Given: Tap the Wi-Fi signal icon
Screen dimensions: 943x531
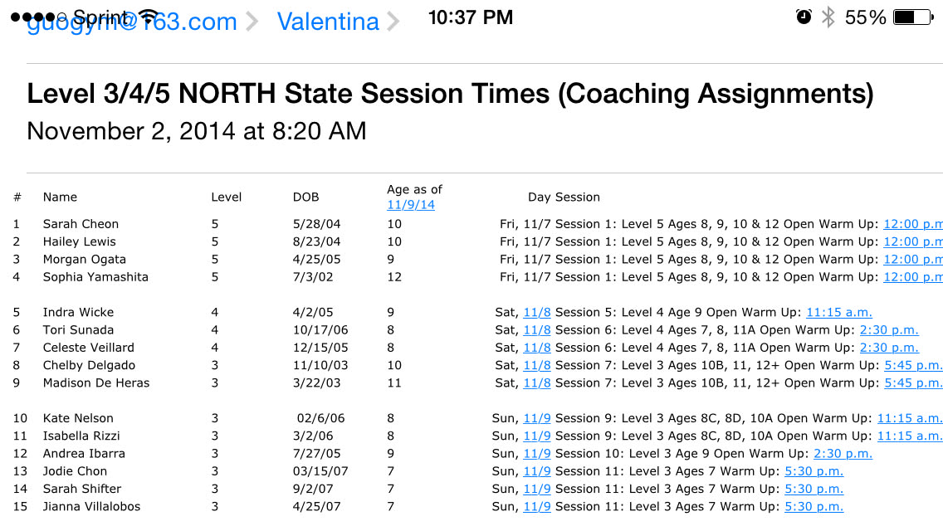Looking at the screenshot, I should coord(149,16).
